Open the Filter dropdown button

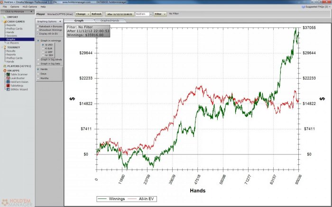click(x=160, y=14)
